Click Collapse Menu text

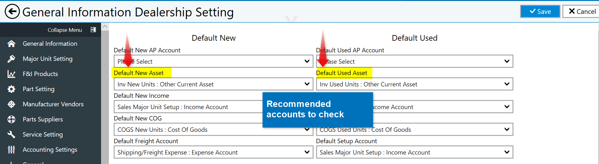click(65, 30)
